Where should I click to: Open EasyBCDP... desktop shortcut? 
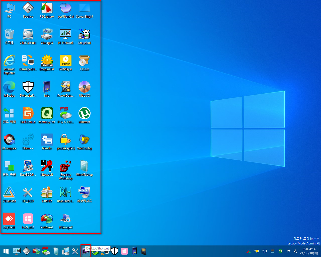(x=28, y=169)
